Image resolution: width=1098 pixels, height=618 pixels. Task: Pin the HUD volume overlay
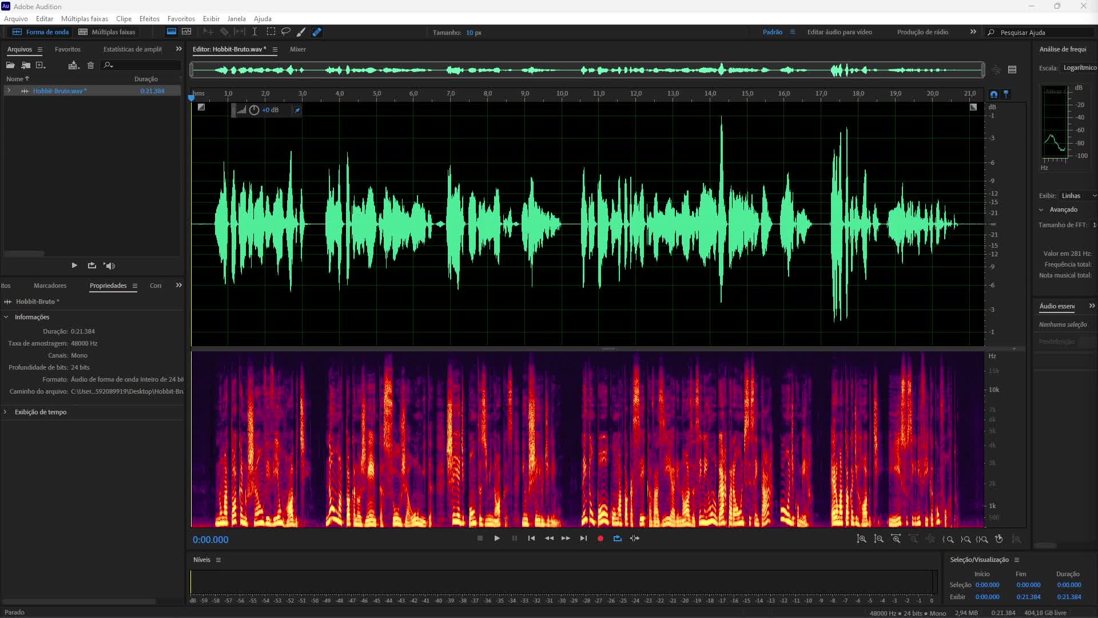pos(297,110)
